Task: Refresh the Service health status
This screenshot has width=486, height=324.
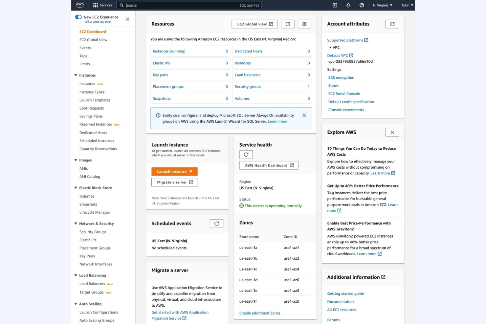Action: pos(246,154)
